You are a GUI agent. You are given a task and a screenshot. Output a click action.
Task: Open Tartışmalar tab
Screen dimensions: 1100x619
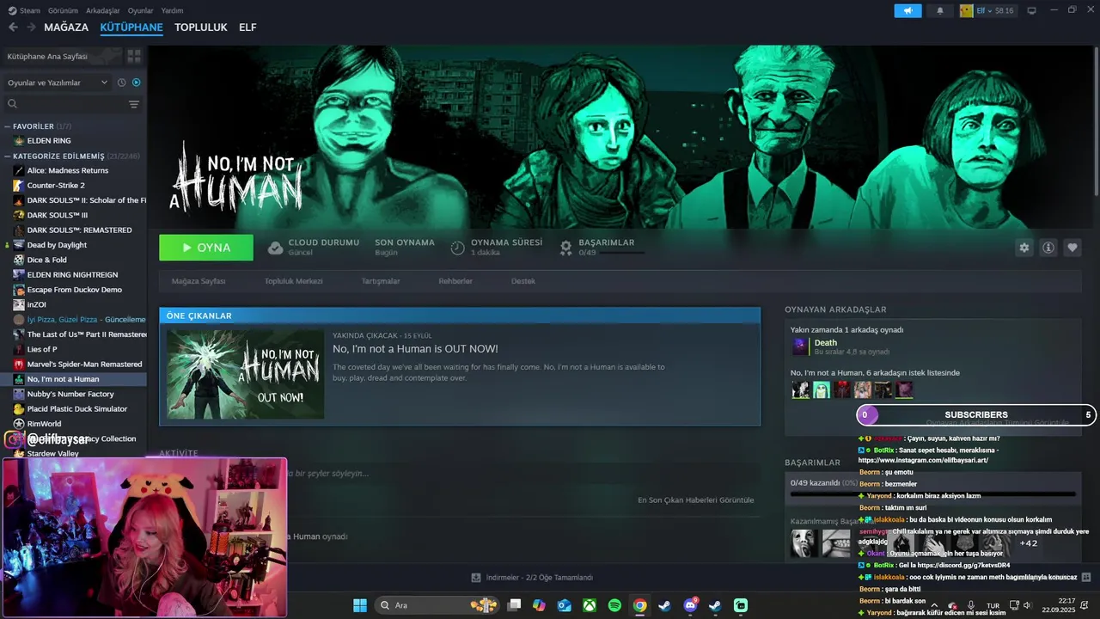point(381,281)
